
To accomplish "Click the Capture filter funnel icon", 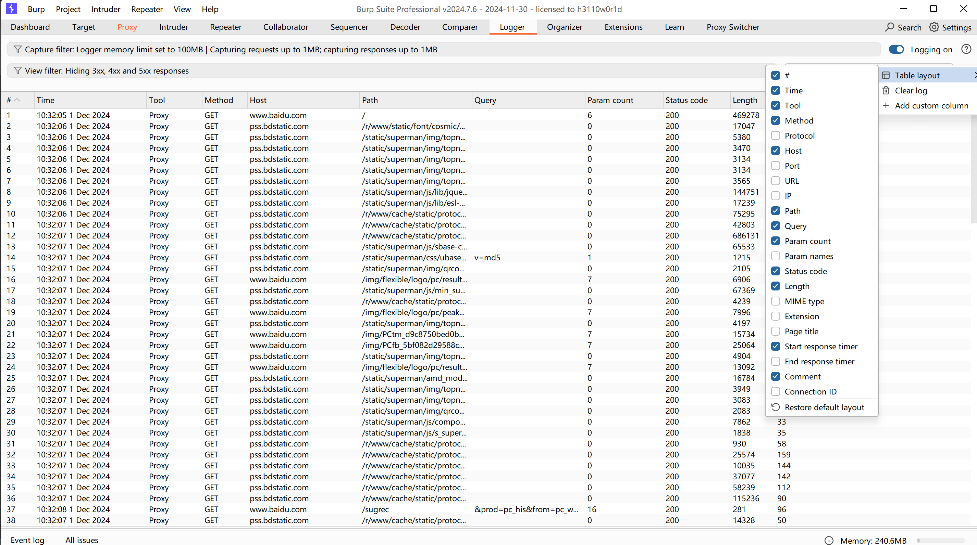I will (17, 50).
